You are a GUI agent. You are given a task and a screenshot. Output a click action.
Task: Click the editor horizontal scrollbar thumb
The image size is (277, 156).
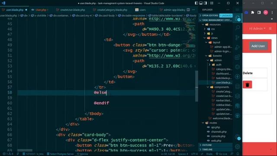(25, 150)
